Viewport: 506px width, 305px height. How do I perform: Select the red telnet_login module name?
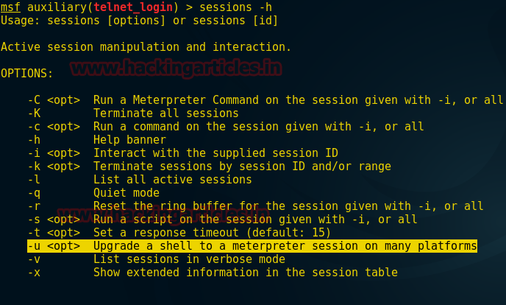click(x=133, y=7)
